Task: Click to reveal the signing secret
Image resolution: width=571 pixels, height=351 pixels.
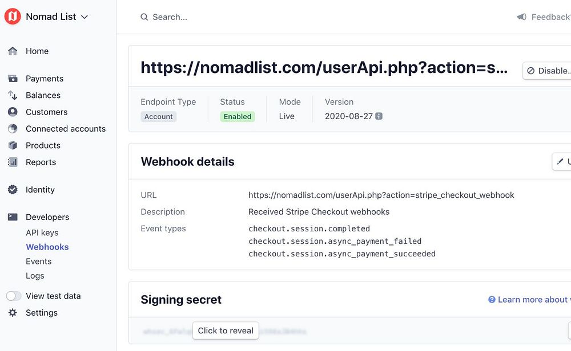Action: point(226,330)
